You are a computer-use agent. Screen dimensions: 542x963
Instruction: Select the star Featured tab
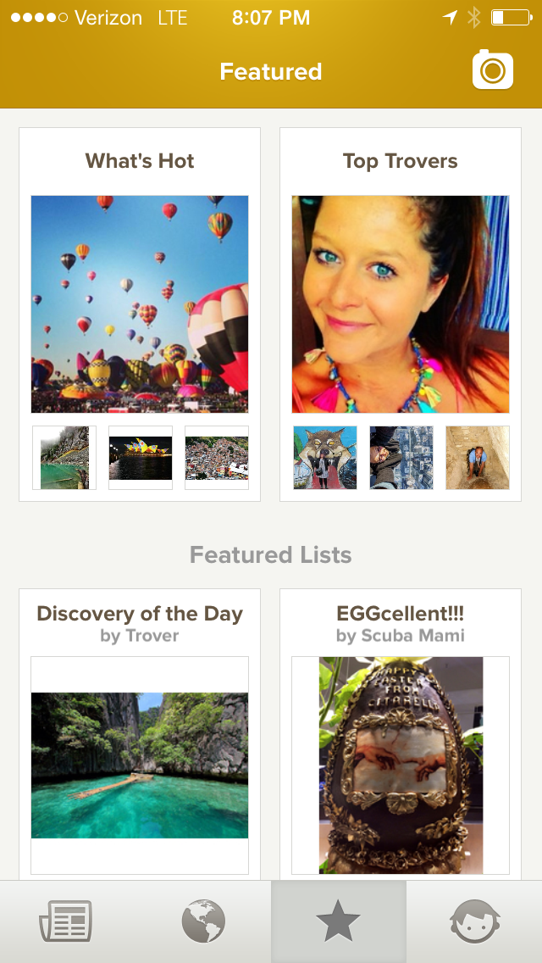[339, 921]
